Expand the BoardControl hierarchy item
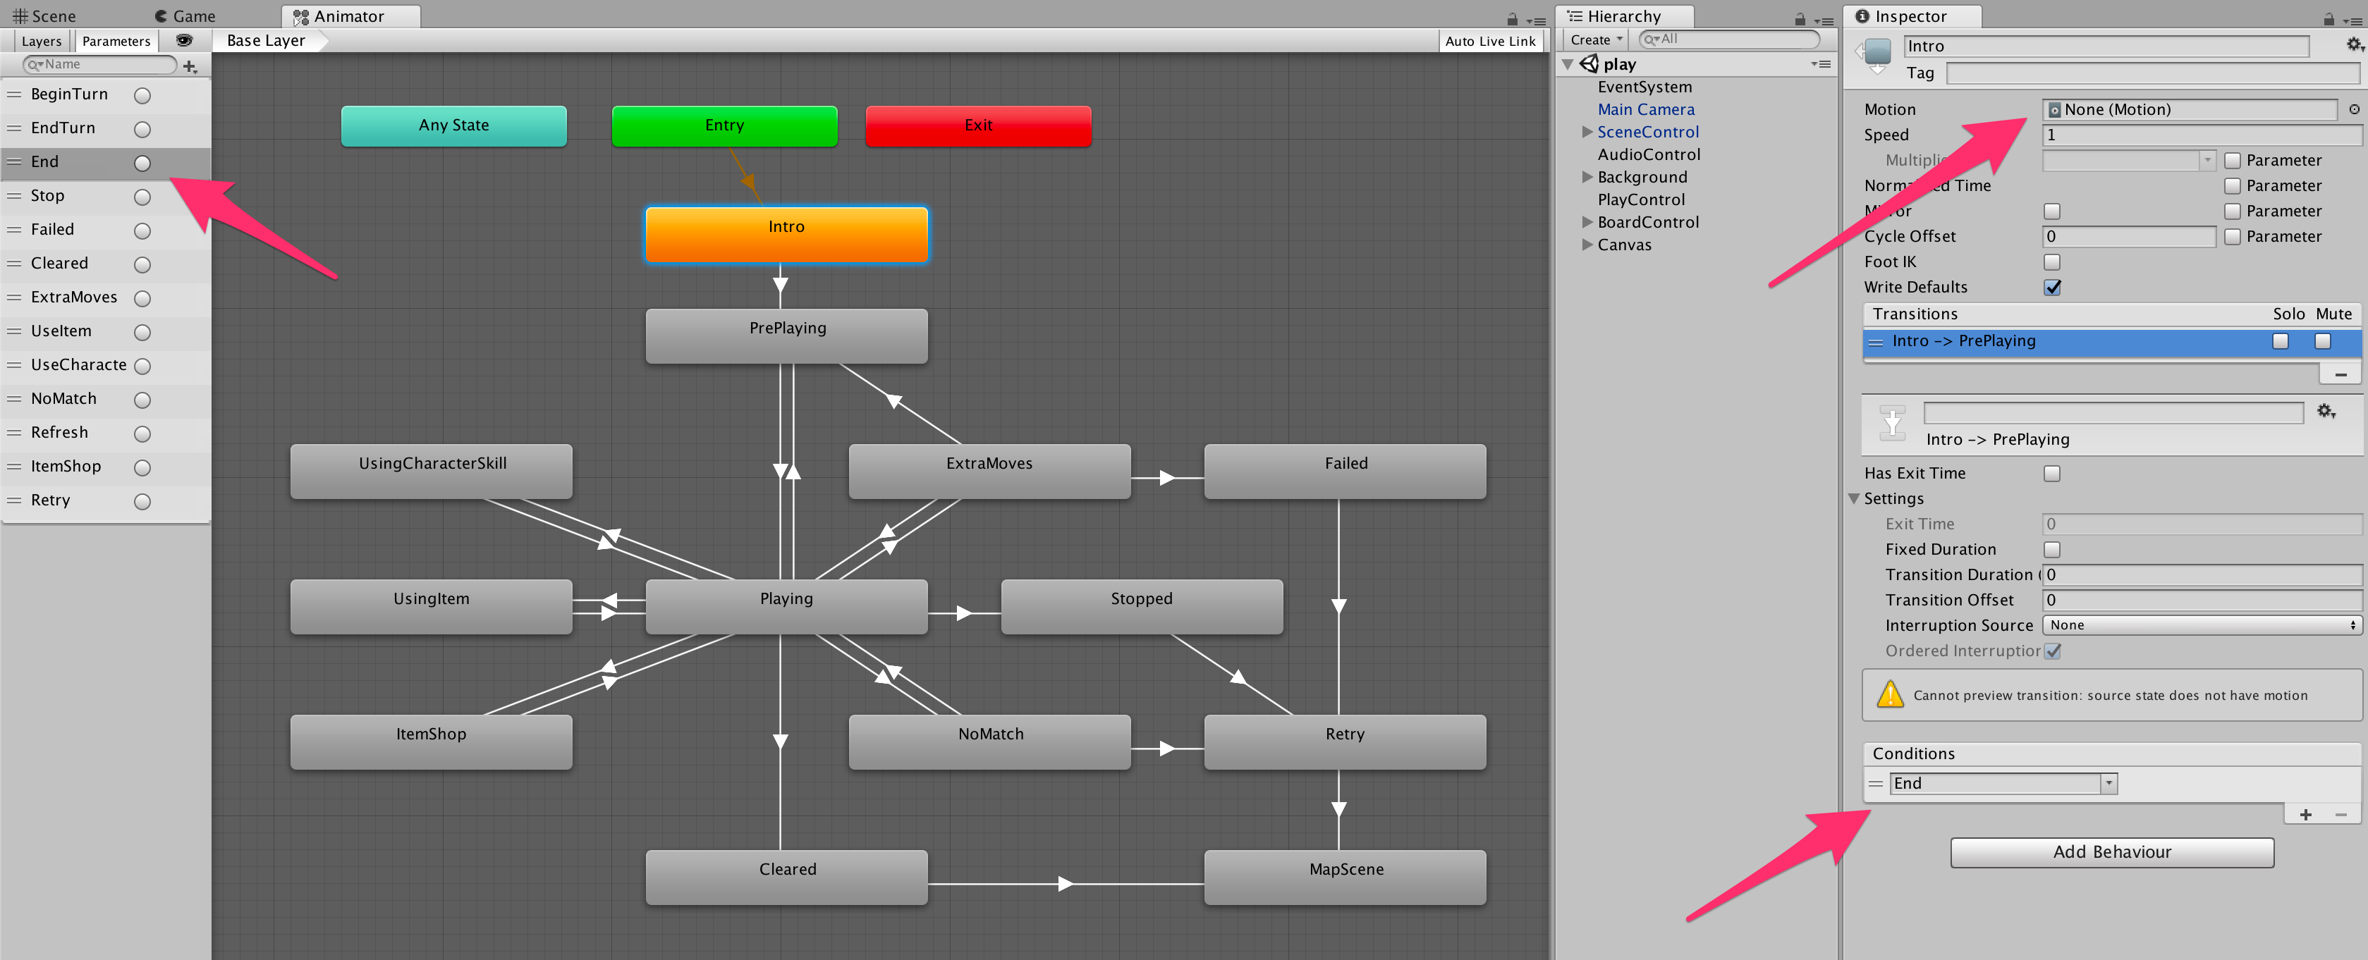The height and width of the screenshot is (960, 2368). click(x=1587, y=222)
